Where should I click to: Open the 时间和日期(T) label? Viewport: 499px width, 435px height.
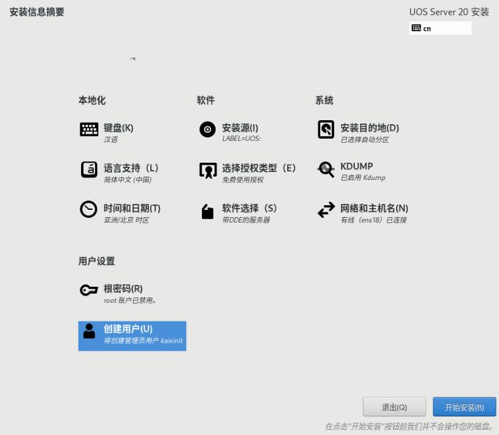click(x=132, y=209)
